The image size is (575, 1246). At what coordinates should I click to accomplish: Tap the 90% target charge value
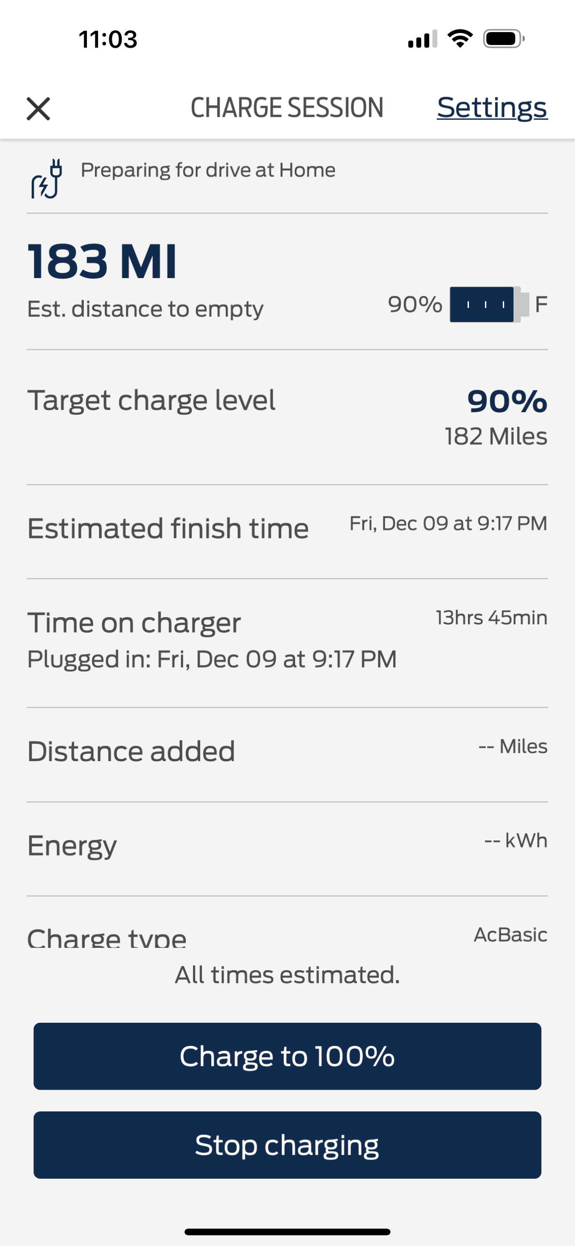[x=507, y=402]
